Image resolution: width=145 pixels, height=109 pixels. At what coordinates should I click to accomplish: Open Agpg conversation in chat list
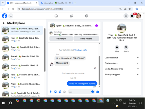[22, 49]
